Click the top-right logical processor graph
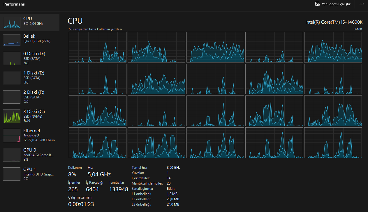The width and height of the screenshot is (368, 212). (333, 47)
